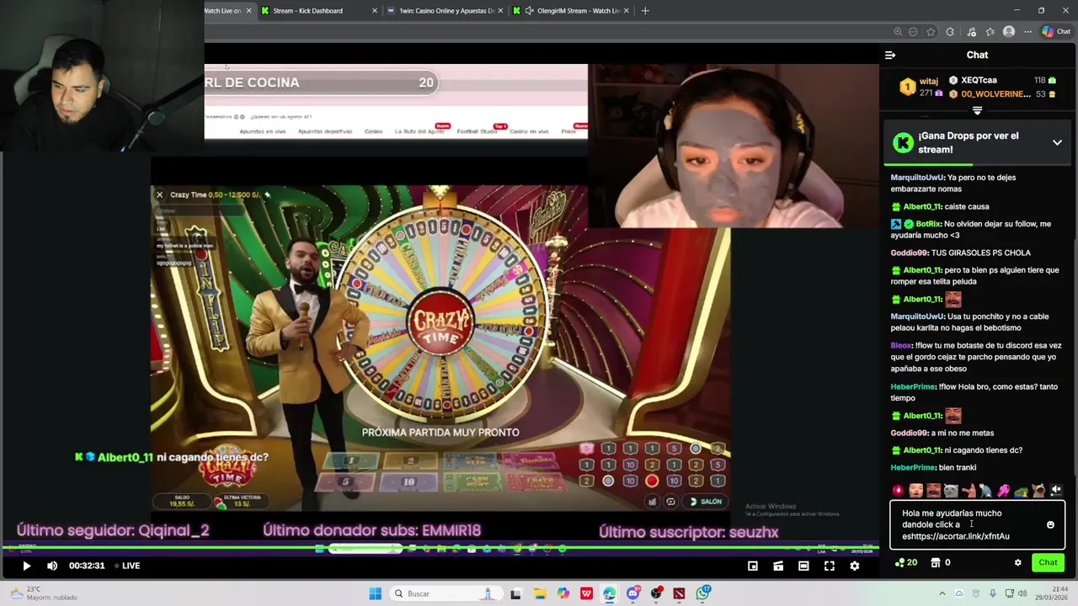
Task: Select the green frog emote in the quick bar
Action: click(1021, 490)
